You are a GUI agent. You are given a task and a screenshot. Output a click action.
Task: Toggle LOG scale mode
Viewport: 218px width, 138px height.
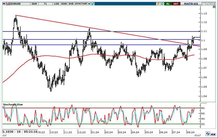[x=56, y=4]
